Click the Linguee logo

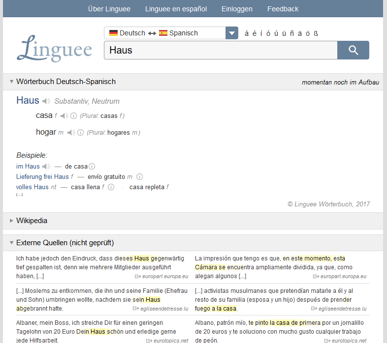[54, 48]
